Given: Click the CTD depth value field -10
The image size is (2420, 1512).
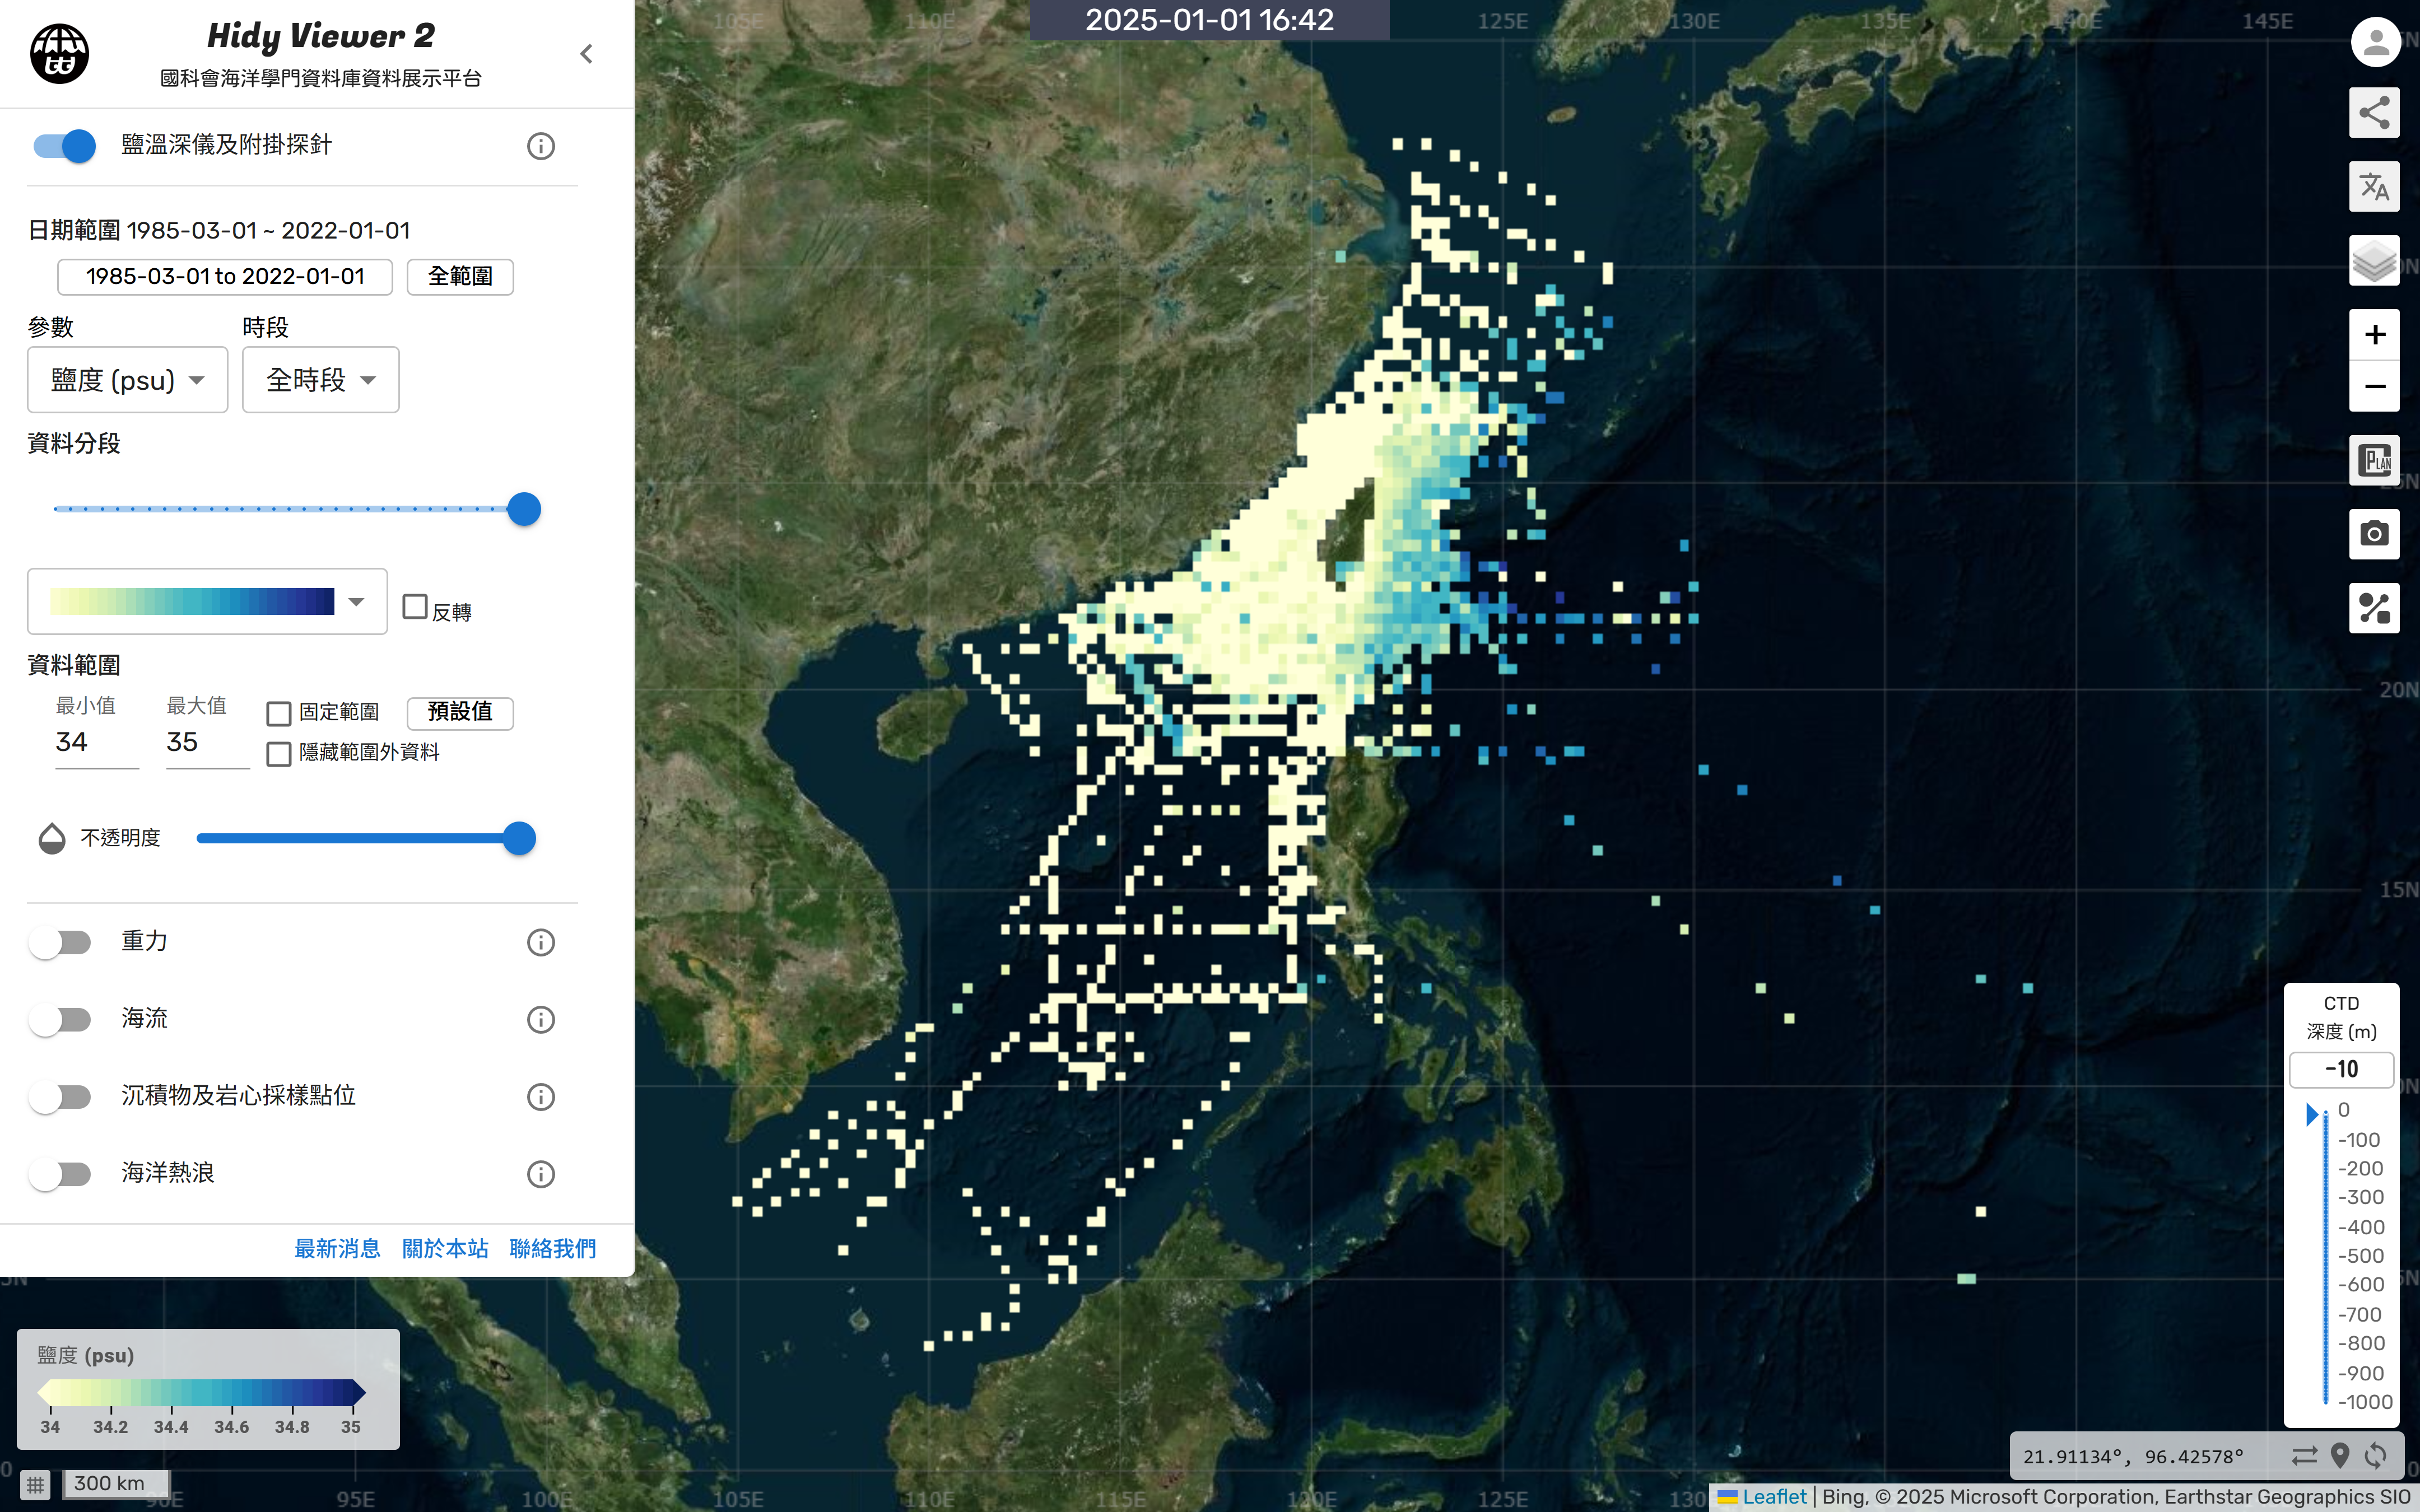Looking at the screenshot, I should coord(2341,1069).
